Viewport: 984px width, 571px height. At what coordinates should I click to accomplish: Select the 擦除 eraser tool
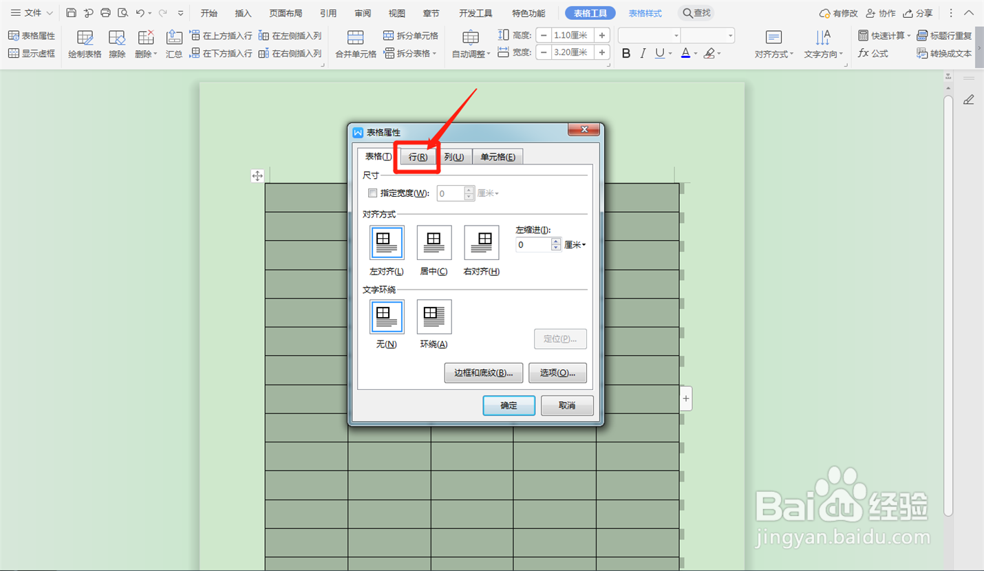pos(117,44)
